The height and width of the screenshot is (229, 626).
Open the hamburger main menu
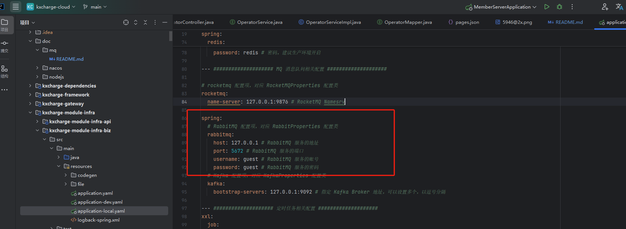[16, 7]
